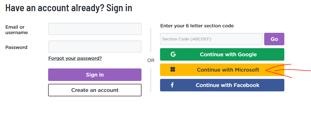Choose Continue with Microsoft text
This screenshot has height=120, width=311.
point(228,70)
